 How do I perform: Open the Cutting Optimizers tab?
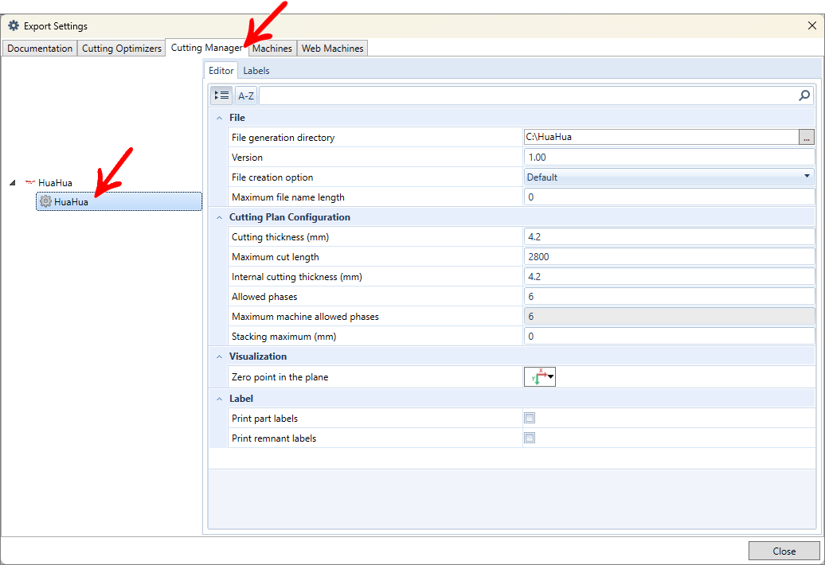pyautogui.click(x=122, y=49)
